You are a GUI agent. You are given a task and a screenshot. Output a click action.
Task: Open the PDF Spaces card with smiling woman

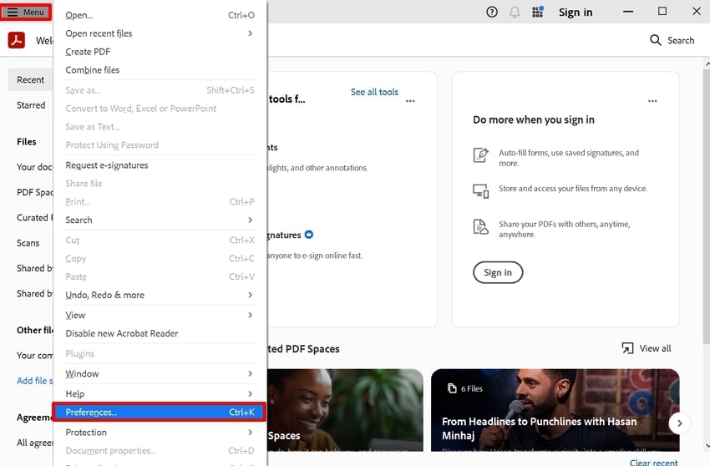pyautogui.click(x=345, y=410)
